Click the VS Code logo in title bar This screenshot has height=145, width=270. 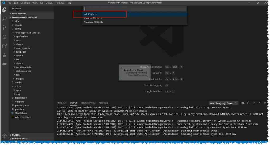point(3,3)
